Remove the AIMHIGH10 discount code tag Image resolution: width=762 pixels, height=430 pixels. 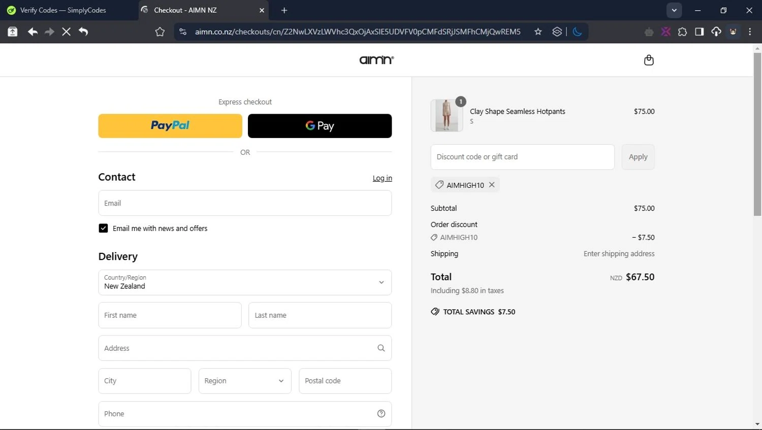[x=492, y=185]
